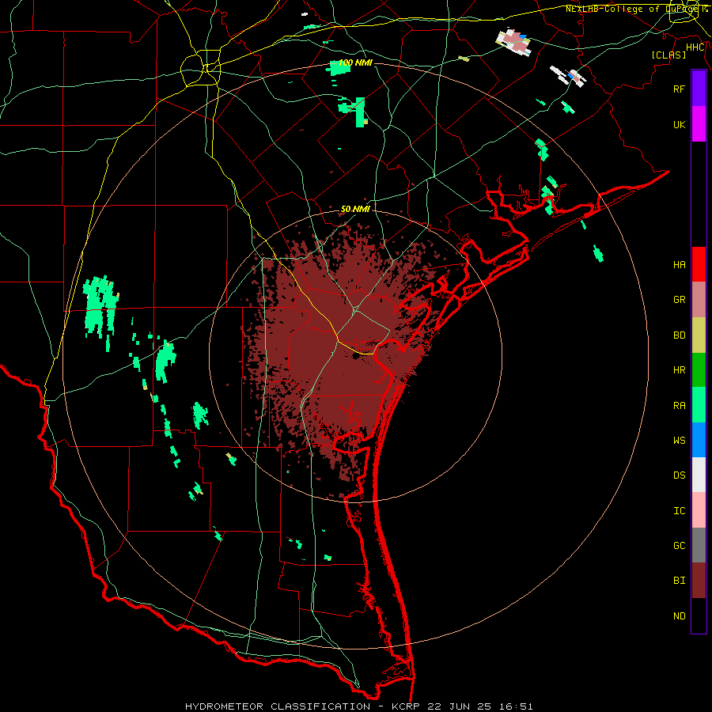Click the WS blue legend swatch
Screen dimensions: 712x712
point(699,440)
